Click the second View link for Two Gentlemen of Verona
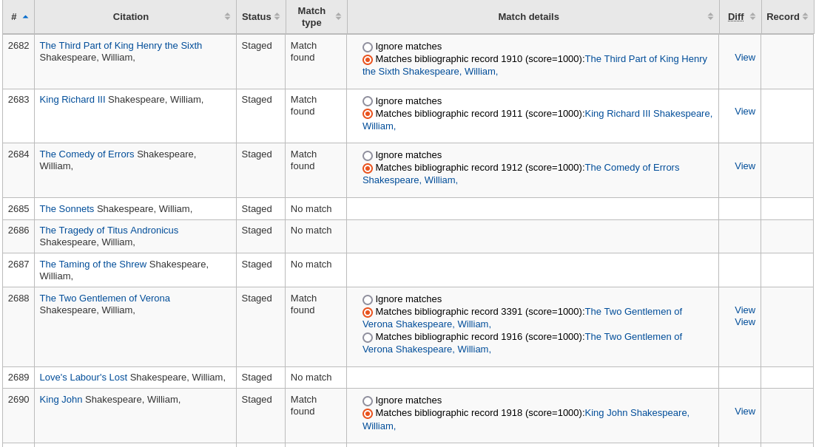This screenshot has width=816, height=447. click(744, 322)
